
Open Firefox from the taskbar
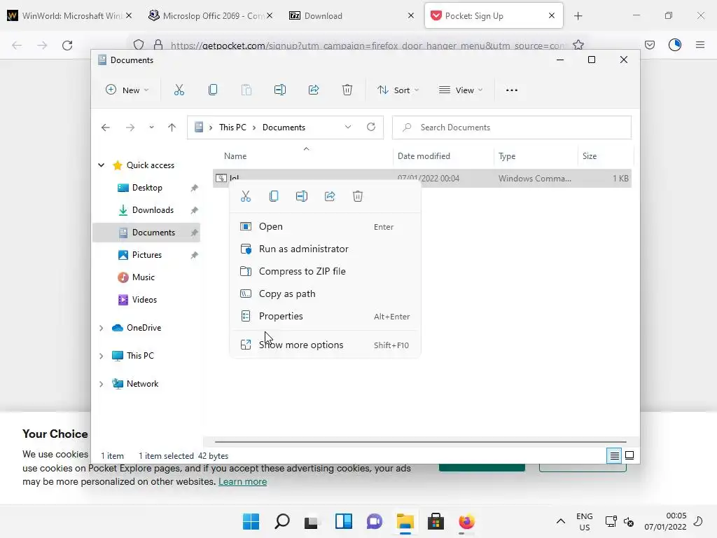pos(466,521)
